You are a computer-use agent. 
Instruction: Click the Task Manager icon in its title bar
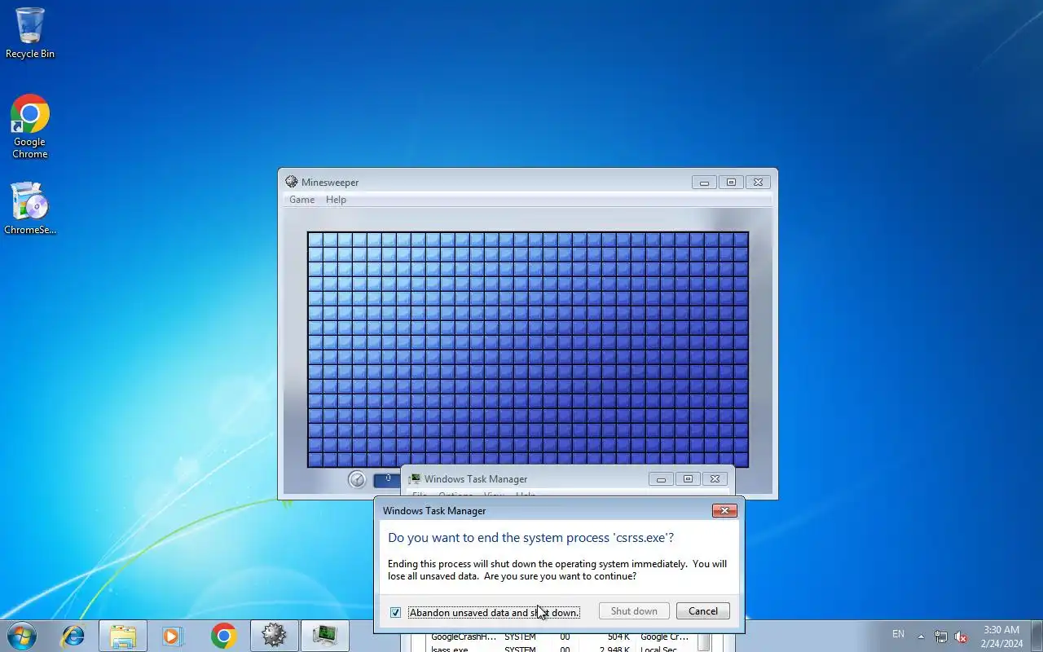(414, 479)
